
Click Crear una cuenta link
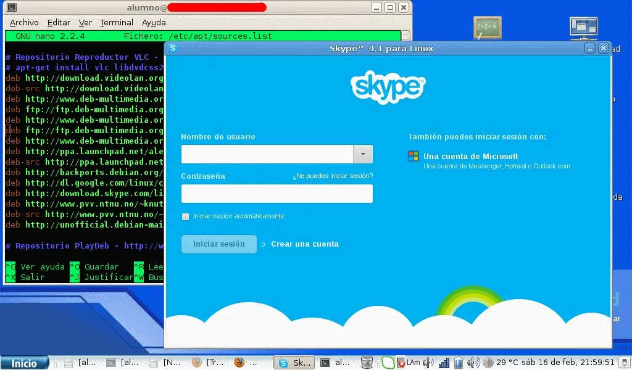[305, 244]
